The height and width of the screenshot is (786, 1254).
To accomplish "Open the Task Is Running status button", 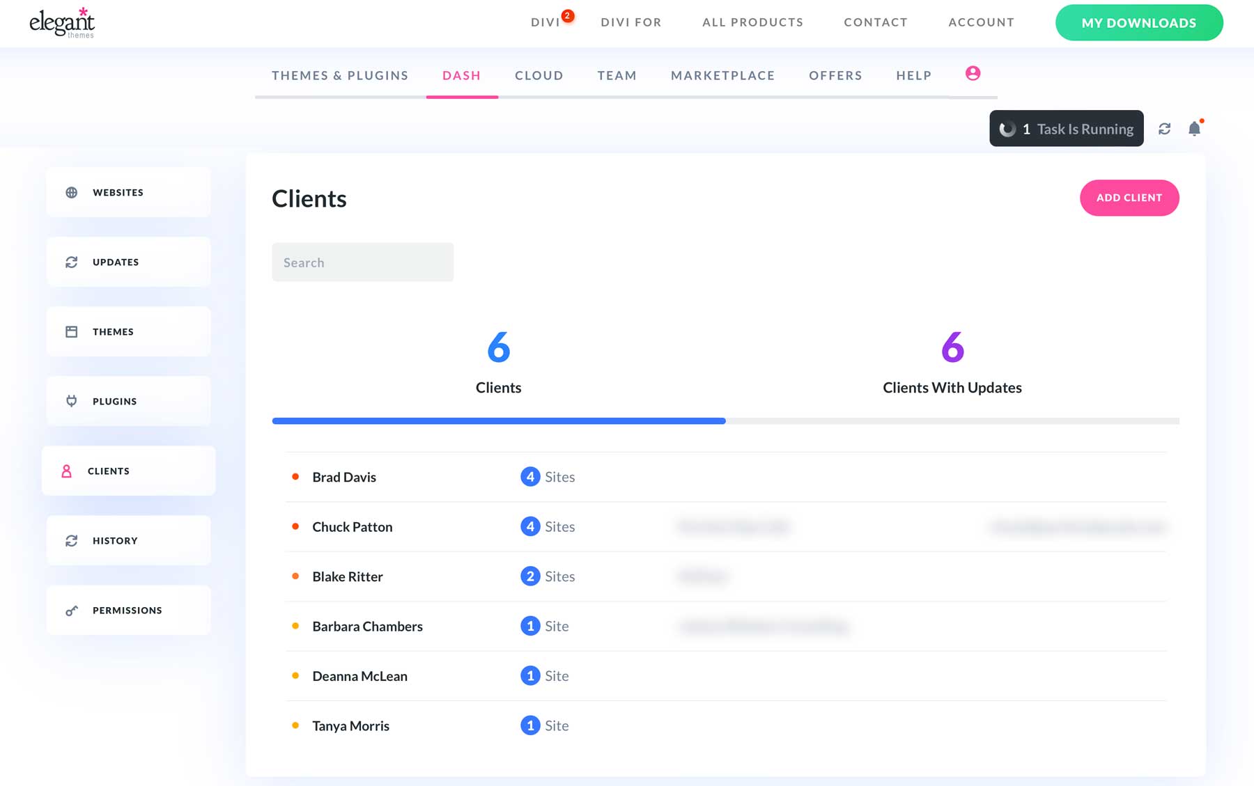I will point(1067,128).
